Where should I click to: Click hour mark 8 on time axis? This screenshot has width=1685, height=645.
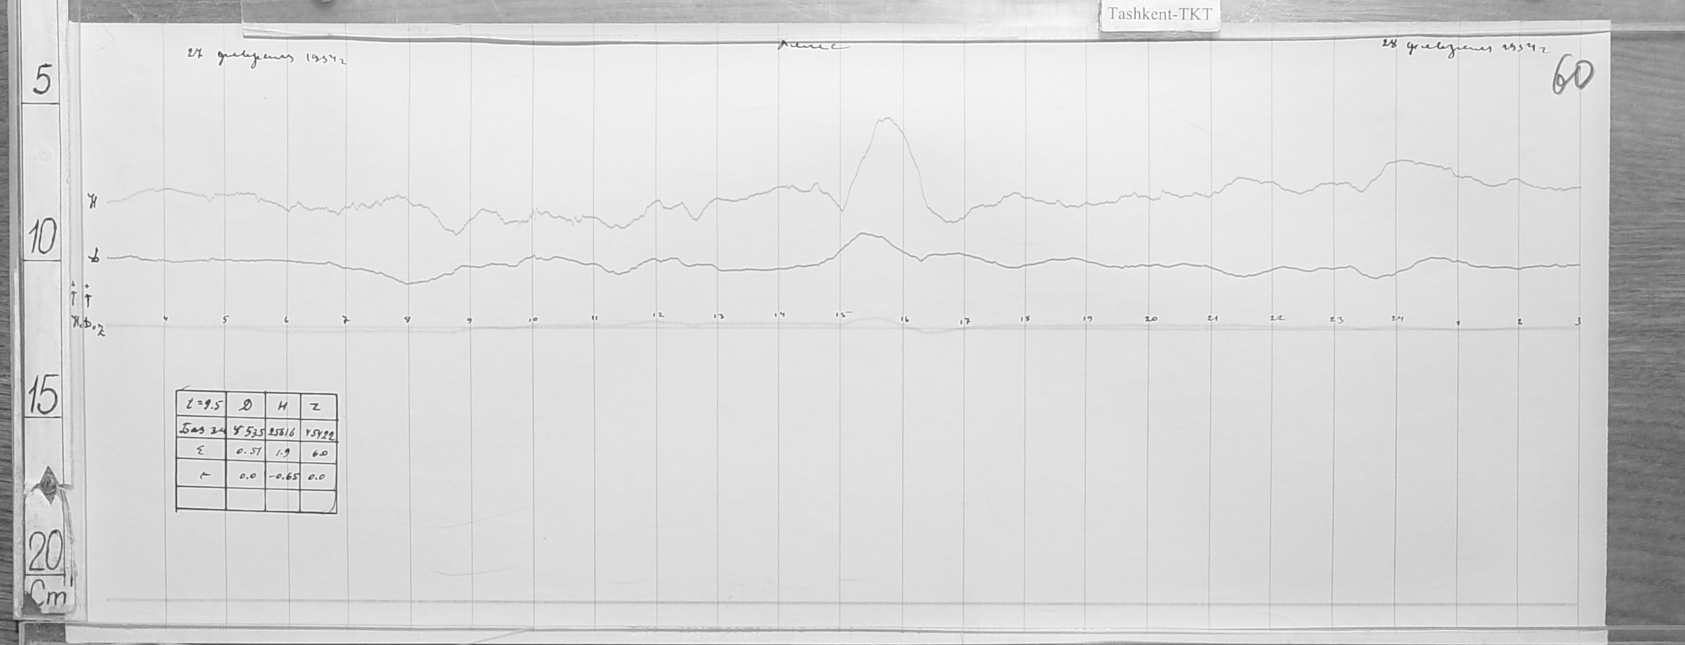(408, 320)
